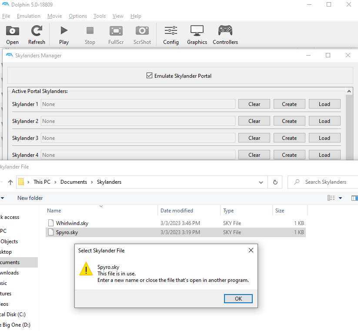358x331 pixels.
Task: Open Big One (D:) drive in sidebar
Action: (15, 324)
